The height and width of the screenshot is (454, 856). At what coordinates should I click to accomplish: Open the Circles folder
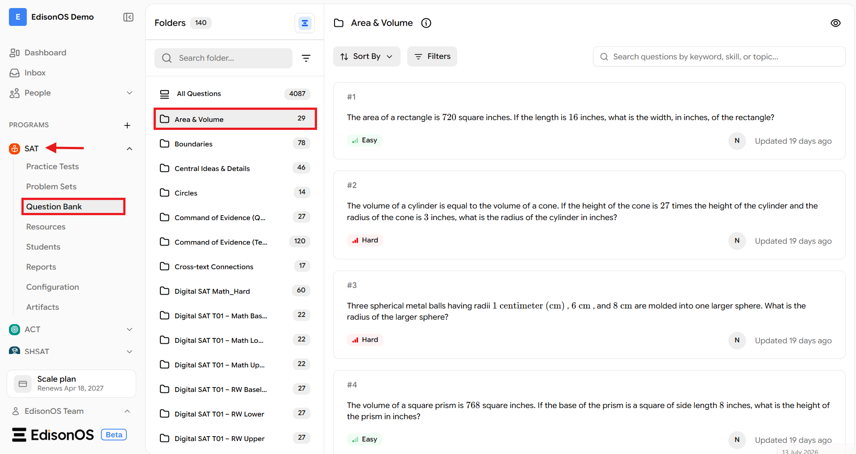click(x=235, y=193)
